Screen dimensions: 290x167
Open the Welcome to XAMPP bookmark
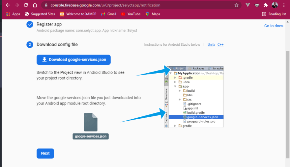[x=78, y=14]
